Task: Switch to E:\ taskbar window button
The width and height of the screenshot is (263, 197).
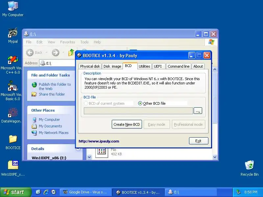Action: 191,192
